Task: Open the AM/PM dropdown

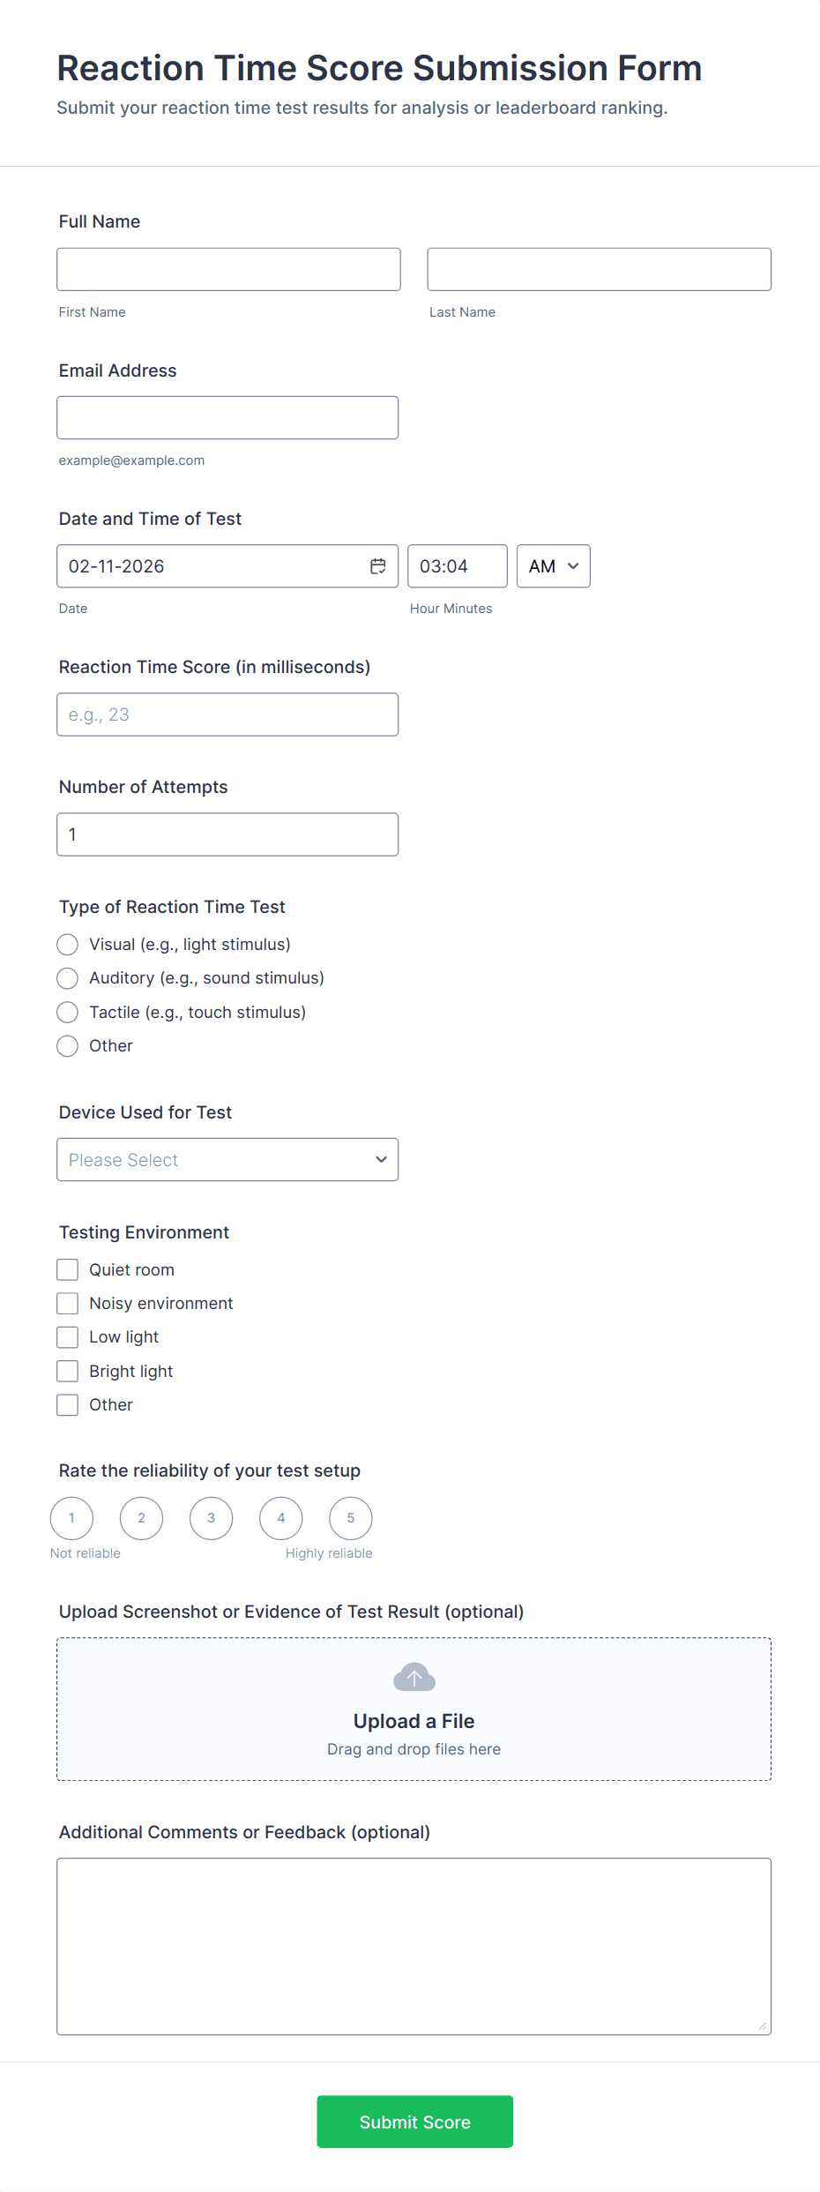Action: coord(554,566)
